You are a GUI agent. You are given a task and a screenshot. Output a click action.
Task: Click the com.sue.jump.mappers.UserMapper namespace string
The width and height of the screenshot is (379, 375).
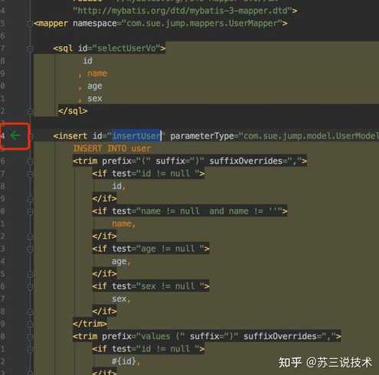202,24
